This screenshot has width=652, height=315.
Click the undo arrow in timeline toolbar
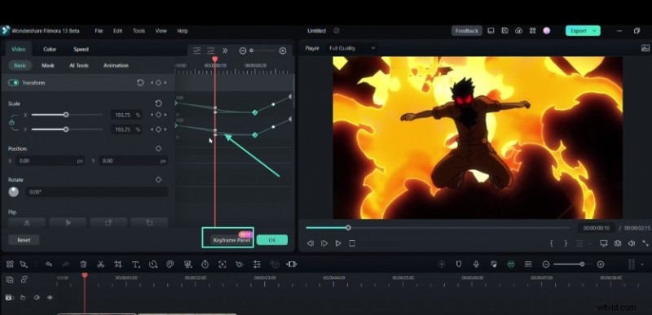point(49,265)
